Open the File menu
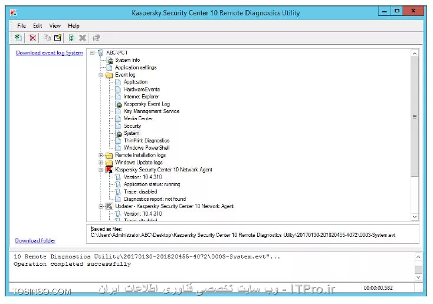The width and height of the screenshot is (433, 304). tap(21, 26)
